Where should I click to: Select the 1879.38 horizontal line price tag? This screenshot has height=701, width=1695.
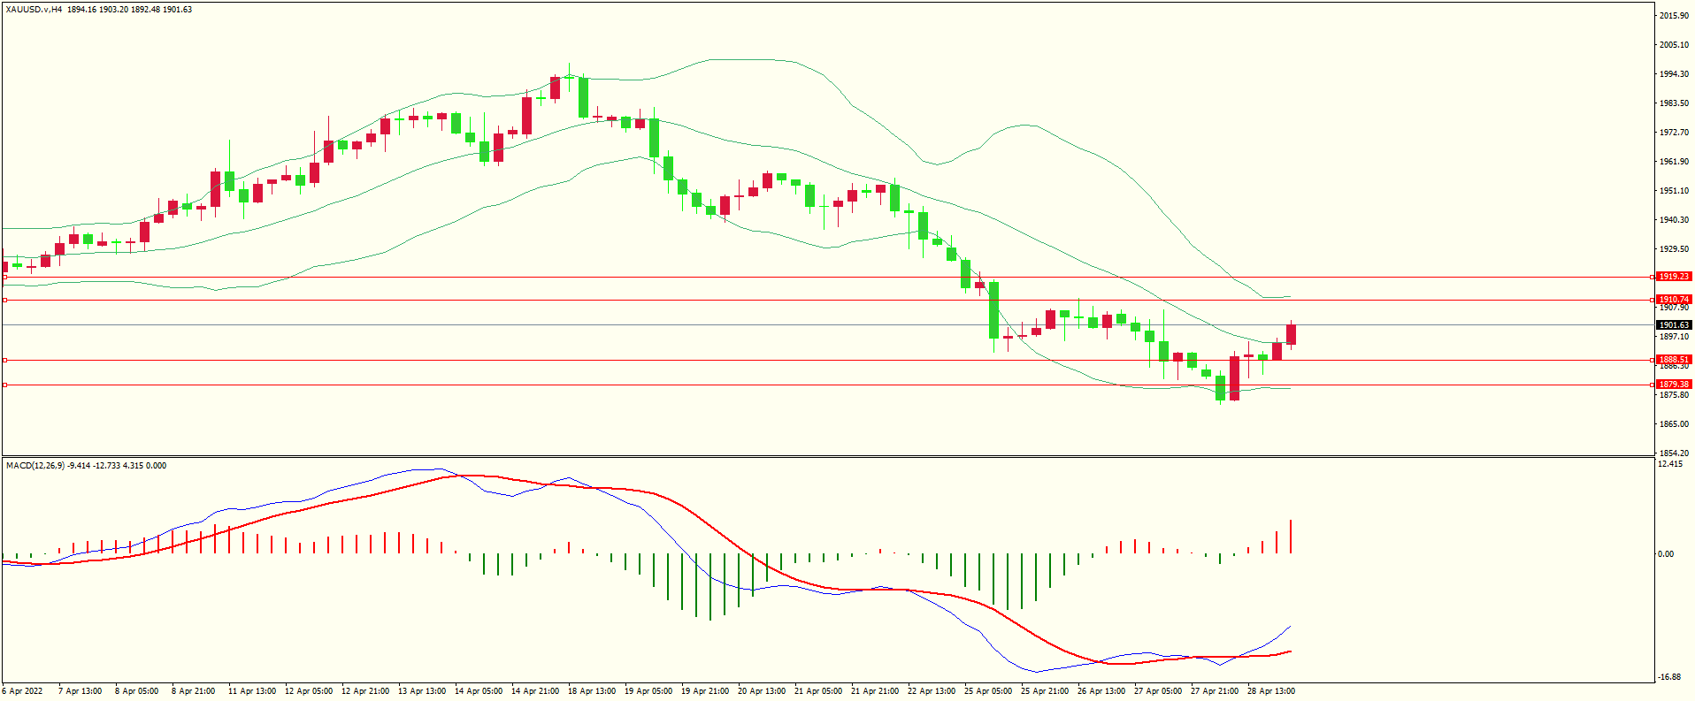1673,385
